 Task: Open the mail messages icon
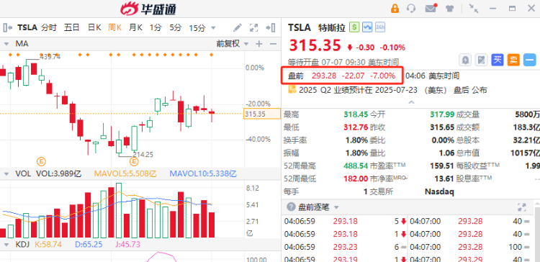(x=431, y=8)
